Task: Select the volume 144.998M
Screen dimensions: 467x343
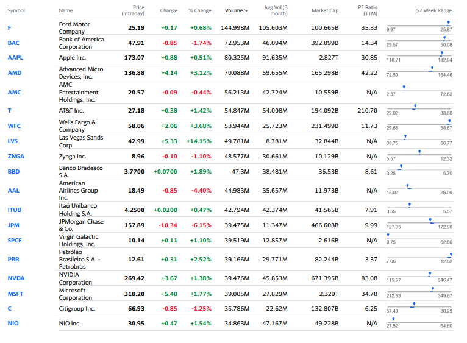Action: (235, 27)
